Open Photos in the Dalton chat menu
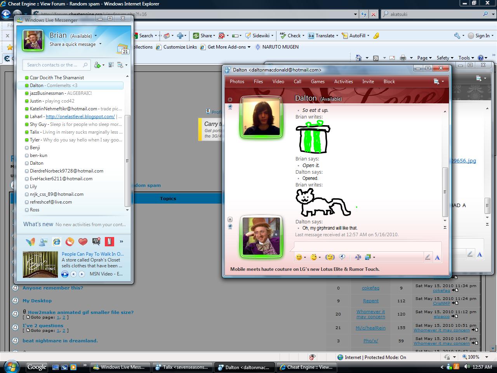 pos(237,82)
